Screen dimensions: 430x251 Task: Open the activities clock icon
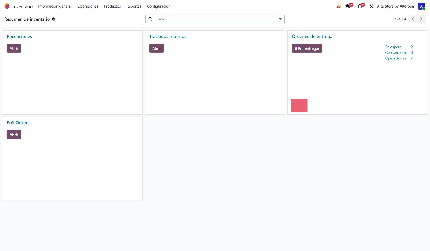pos(360,6)
